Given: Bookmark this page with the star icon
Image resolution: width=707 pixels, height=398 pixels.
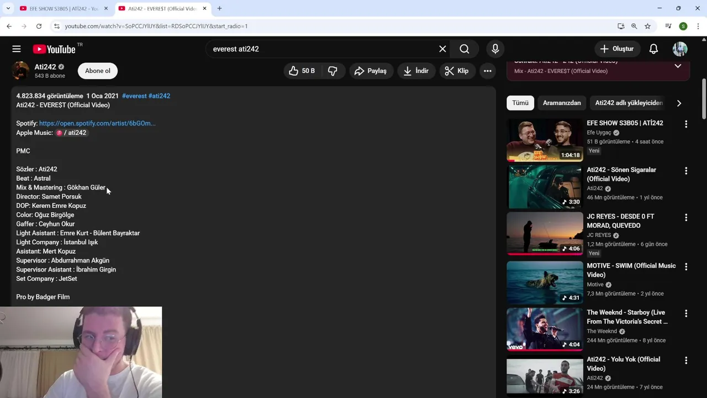Looking at the screenshot, I should click(x=647, y=26).
